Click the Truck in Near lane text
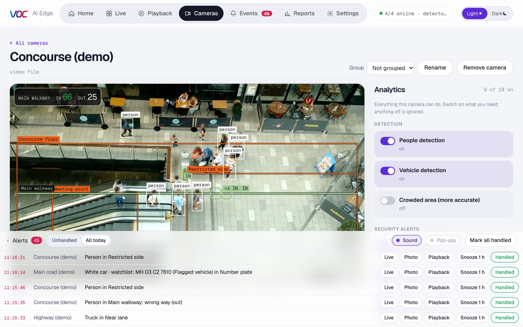523x327 pixels. 106,318
